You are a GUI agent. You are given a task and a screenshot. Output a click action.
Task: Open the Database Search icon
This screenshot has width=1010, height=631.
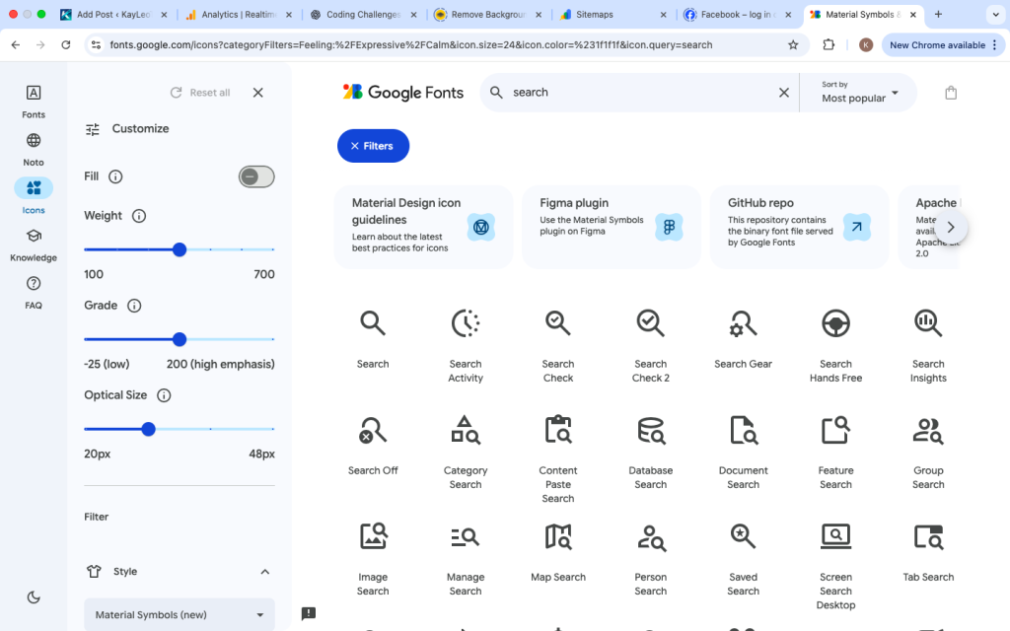(650, 430)
